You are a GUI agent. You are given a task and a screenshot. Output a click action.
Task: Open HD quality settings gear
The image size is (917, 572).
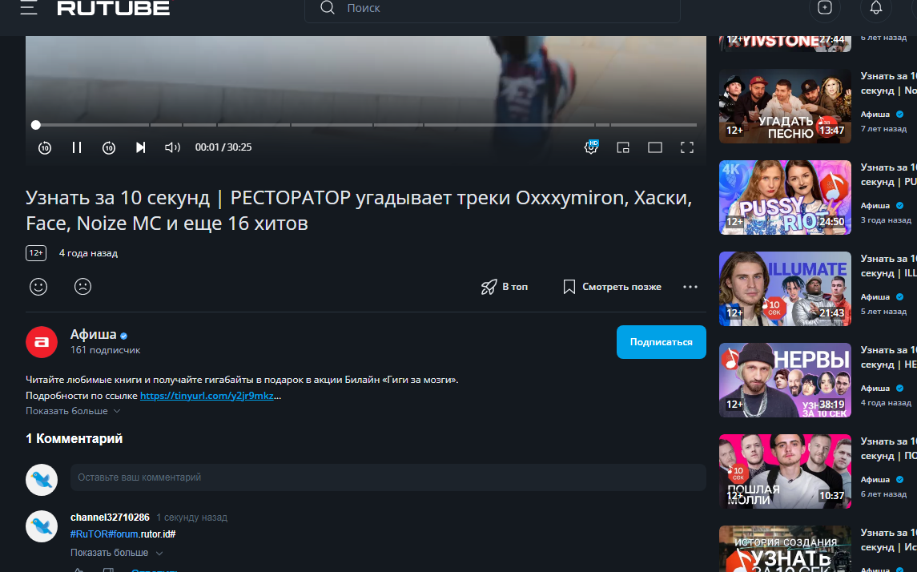tap(591, 147)
